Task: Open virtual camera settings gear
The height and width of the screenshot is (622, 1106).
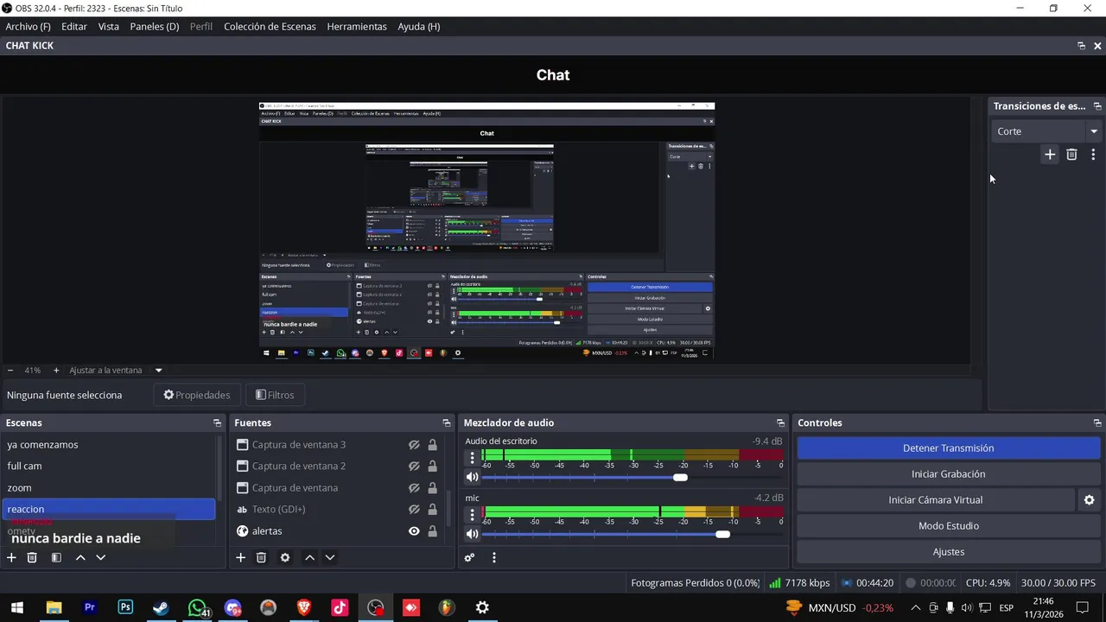Action: (1090, 500)
